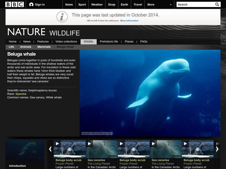Click into the Search input field
This screenshot has width=226, height=169.
point(195,5)
